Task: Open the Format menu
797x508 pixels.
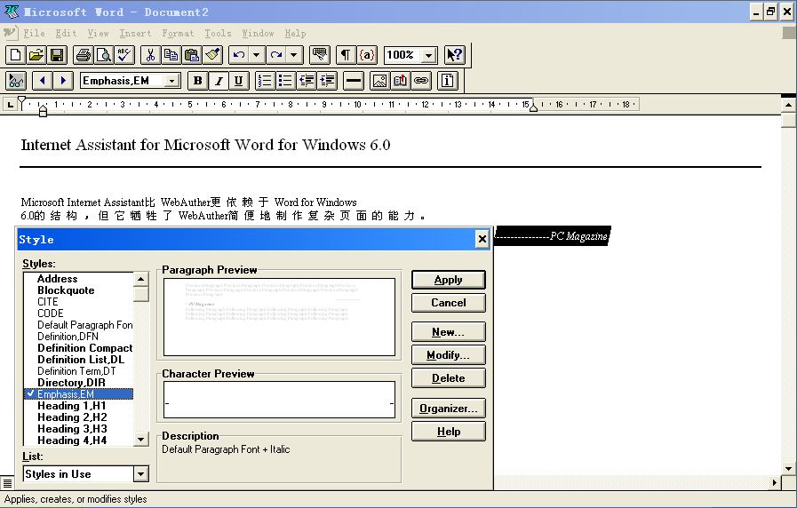Action: pyautogui.click(x=178, y=34)
